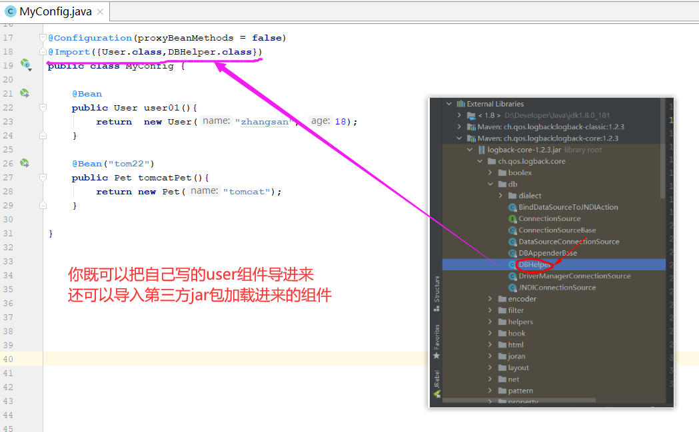Collapse the db package folder
The image size is (699, 432).
click(489, 184)
